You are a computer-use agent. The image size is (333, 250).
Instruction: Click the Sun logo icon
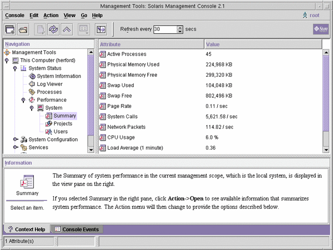(x=320, y=29)
